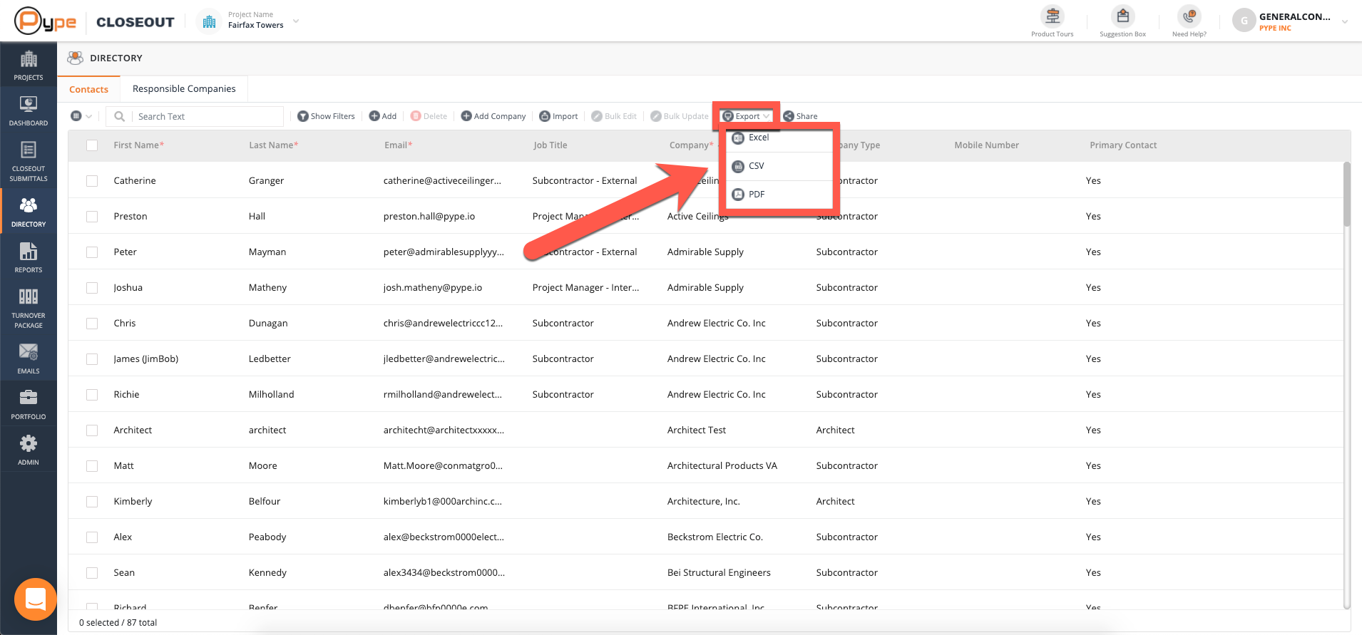Open the chat support bubble

coord(36,599)
